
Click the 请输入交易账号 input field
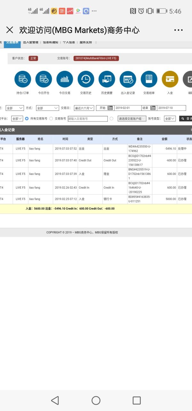(88, 119)
